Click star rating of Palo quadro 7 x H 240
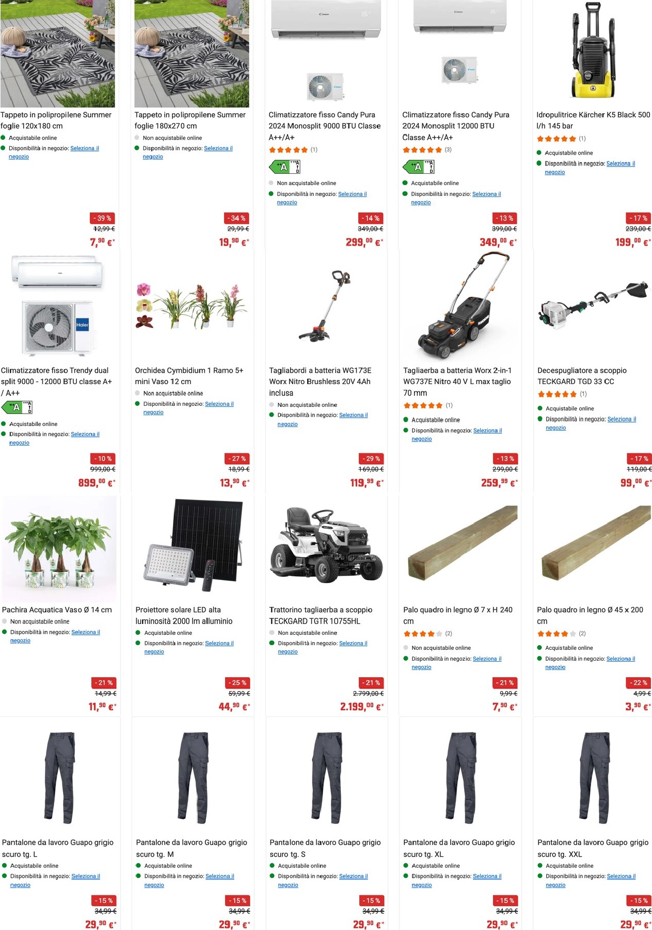The width and height of the screenshot is (652, 930). pos(423,633)
